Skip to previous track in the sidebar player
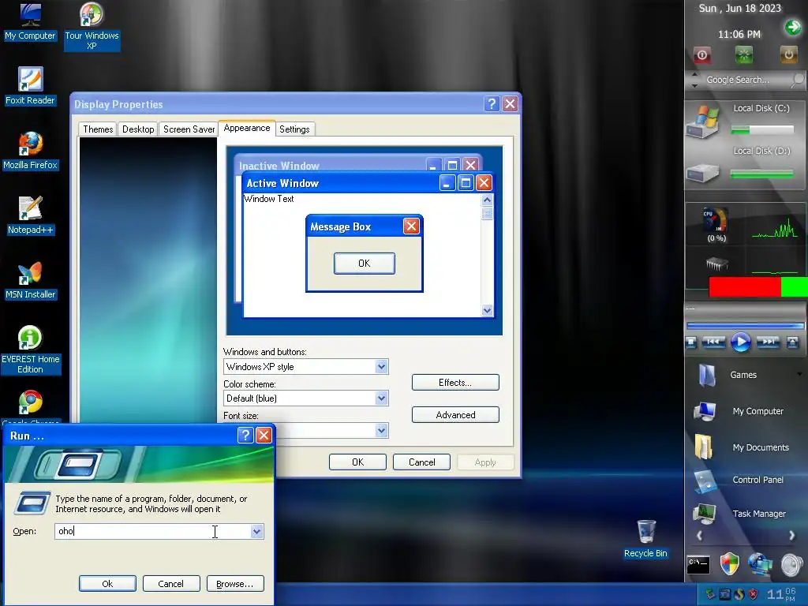The height and width of the screenshot is (606, 808). [713, 342]
